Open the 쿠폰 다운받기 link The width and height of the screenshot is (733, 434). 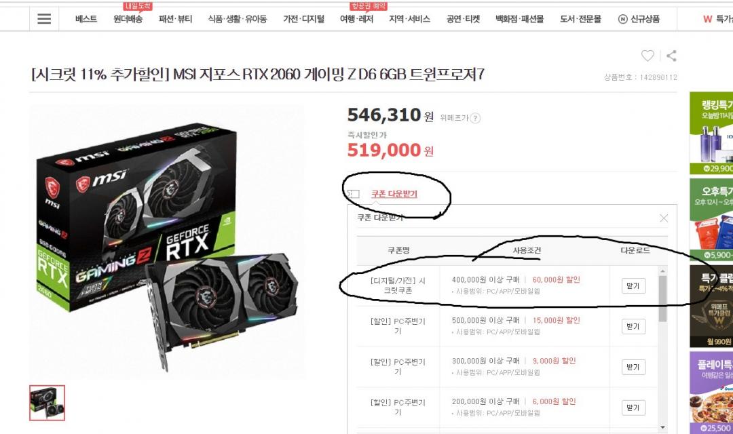[x=394, y=193]
